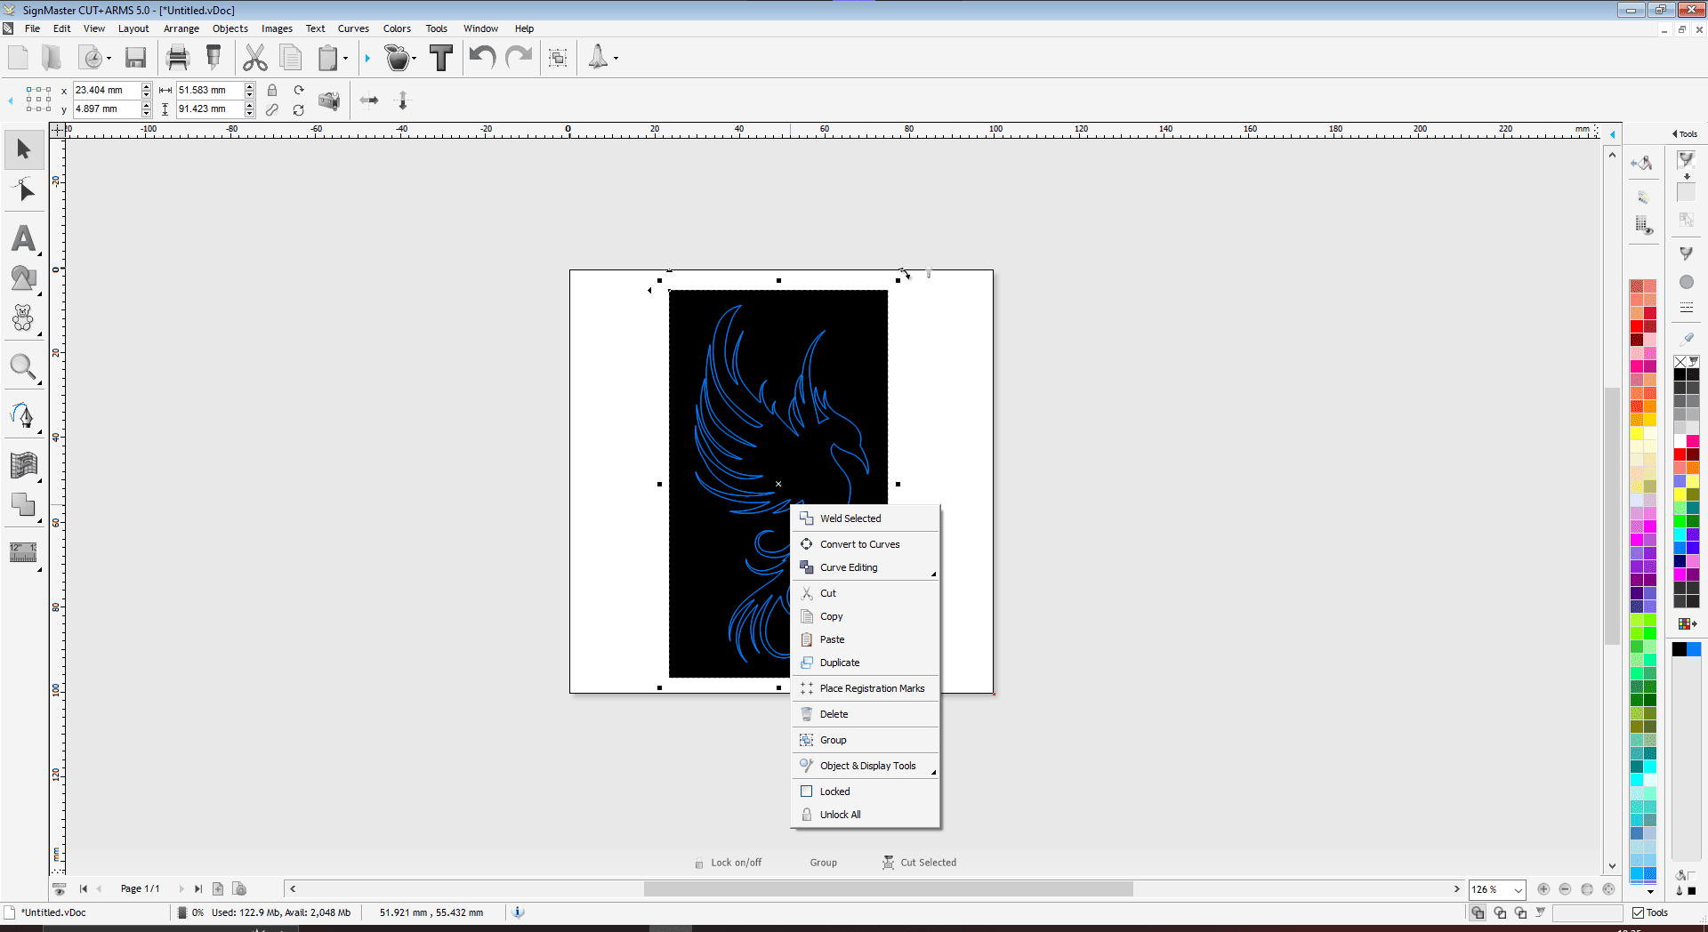
Task: Pick the yellow swatch in the left palette column
Action: 1637,433
